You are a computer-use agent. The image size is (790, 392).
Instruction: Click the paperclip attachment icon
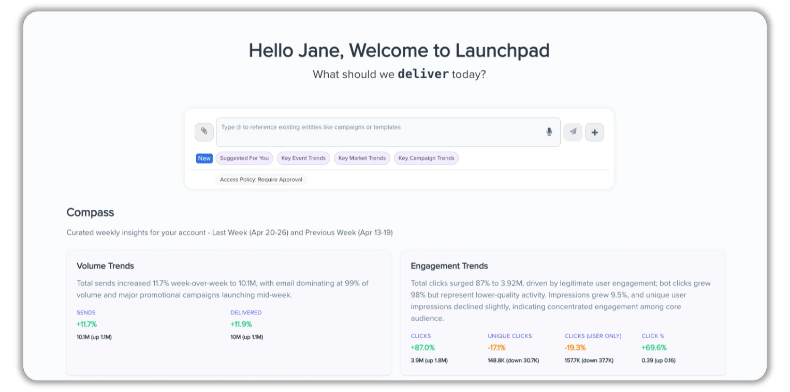point(204,132)
